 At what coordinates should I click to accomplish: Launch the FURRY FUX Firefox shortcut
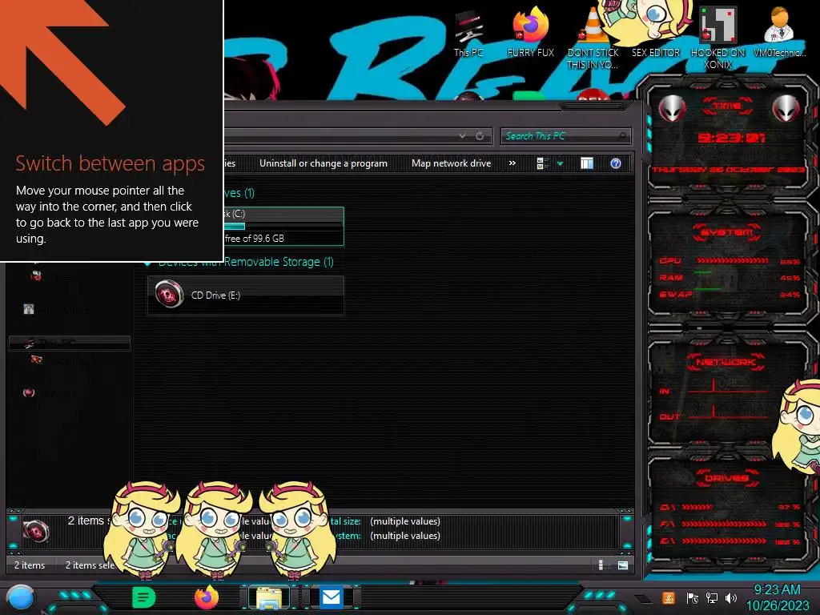click(x=530, y=31)
